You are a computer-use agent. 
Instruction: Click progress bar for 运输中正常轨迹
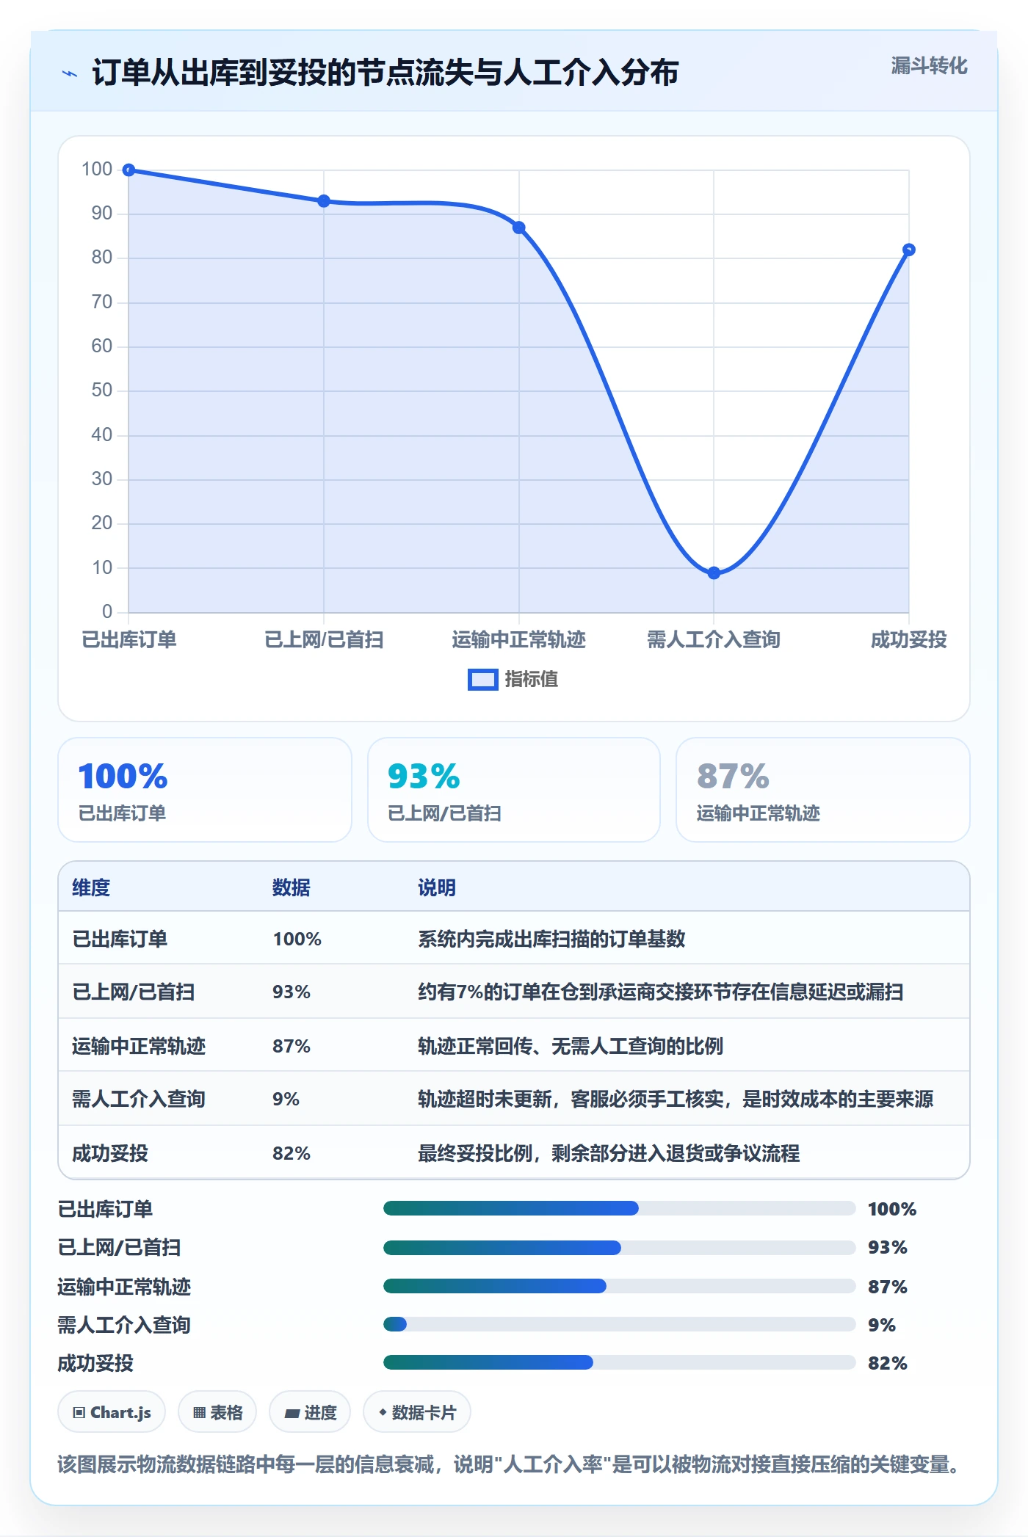pos(620,1286)
